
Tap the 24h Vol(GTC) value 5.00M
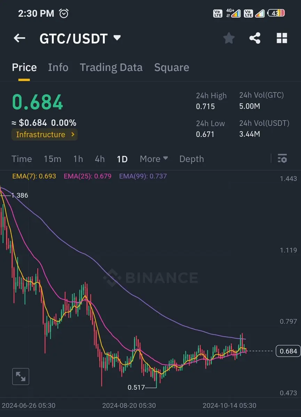click(x=249, y=106)
